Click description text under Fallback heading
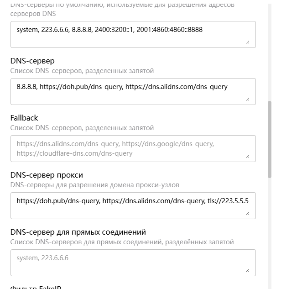 pyautogui.click(x=82, y=128)
